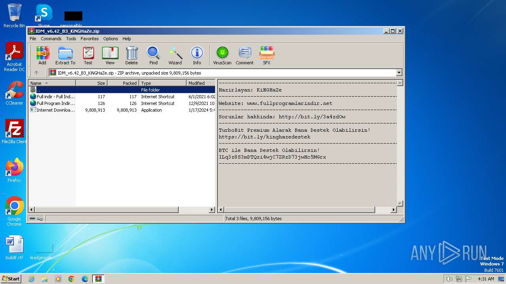
Task: Open the Help menu
Action: 126,39
